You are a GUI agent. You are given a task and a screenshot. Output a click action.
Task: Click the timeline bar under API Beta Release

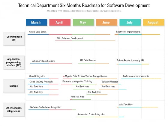pyautogui.click(x=94, y=64)
